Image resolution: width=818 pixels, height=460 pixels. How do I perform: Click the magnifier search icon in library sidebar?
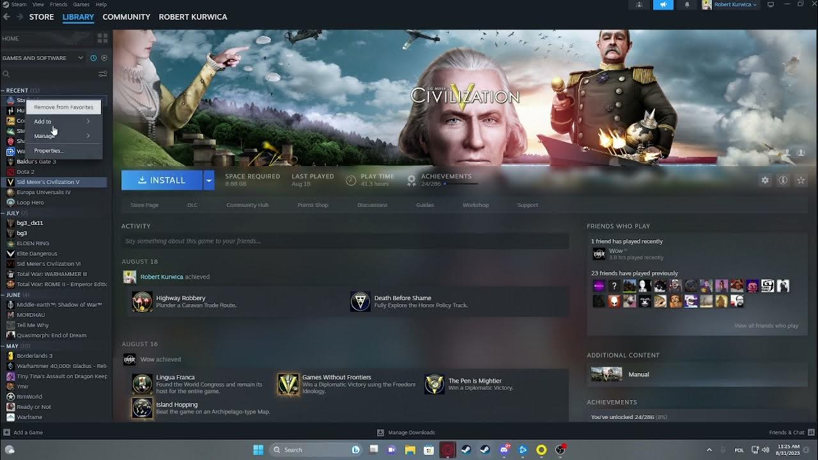click(6, 74)
